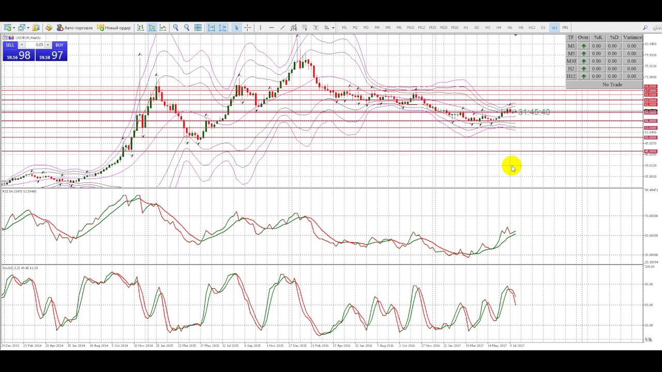Click the buy price 59.58 tile
The image size is (662, 372).
click(51, 55)
